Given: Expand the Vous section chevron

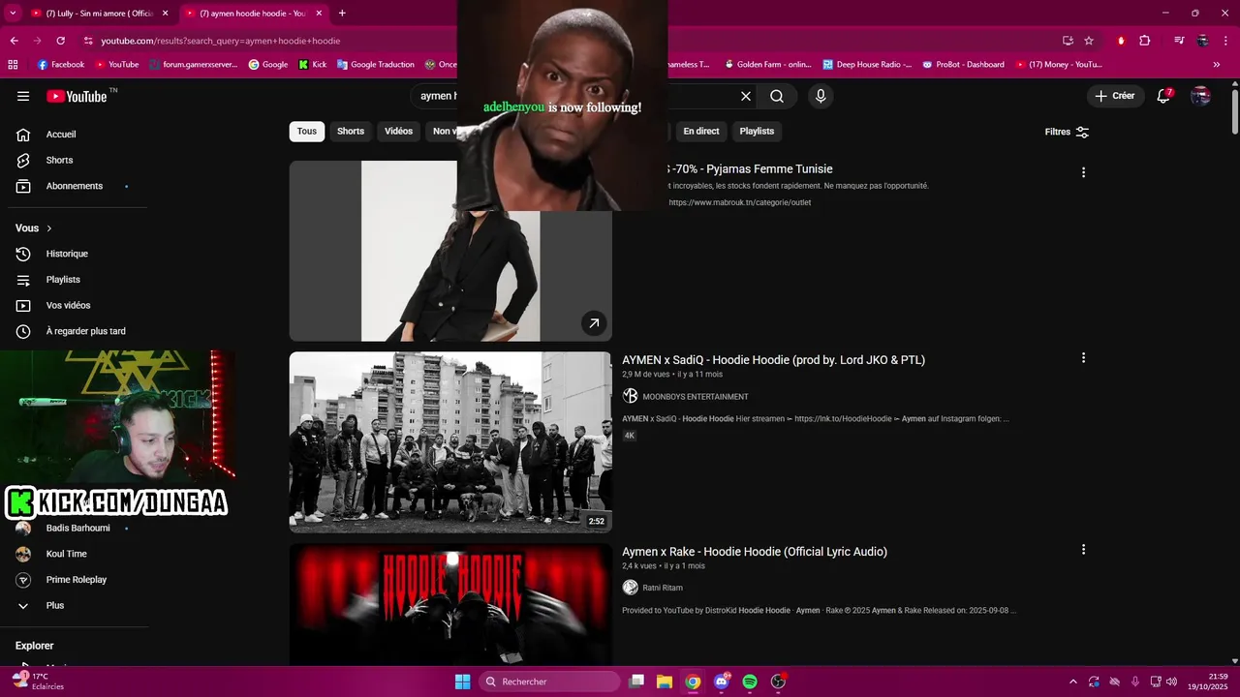Looking at the screenshot, I should pos(48,228).
